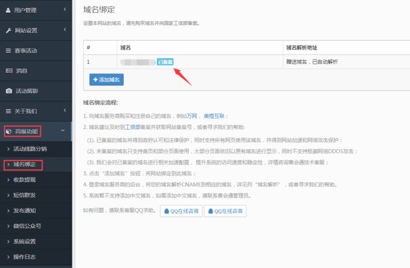Viewport: 410px width, 268px height.
Task: Click the QQ icon on first 在线咨询 button
Action: [x=168, y=211]
